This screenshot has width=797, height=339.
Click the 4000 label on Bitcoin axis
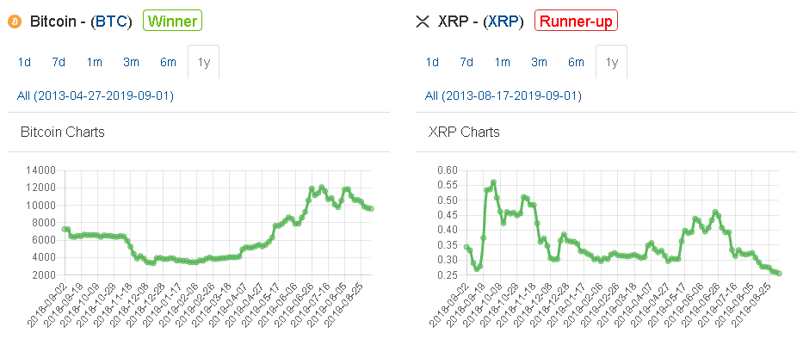(43, 257)
